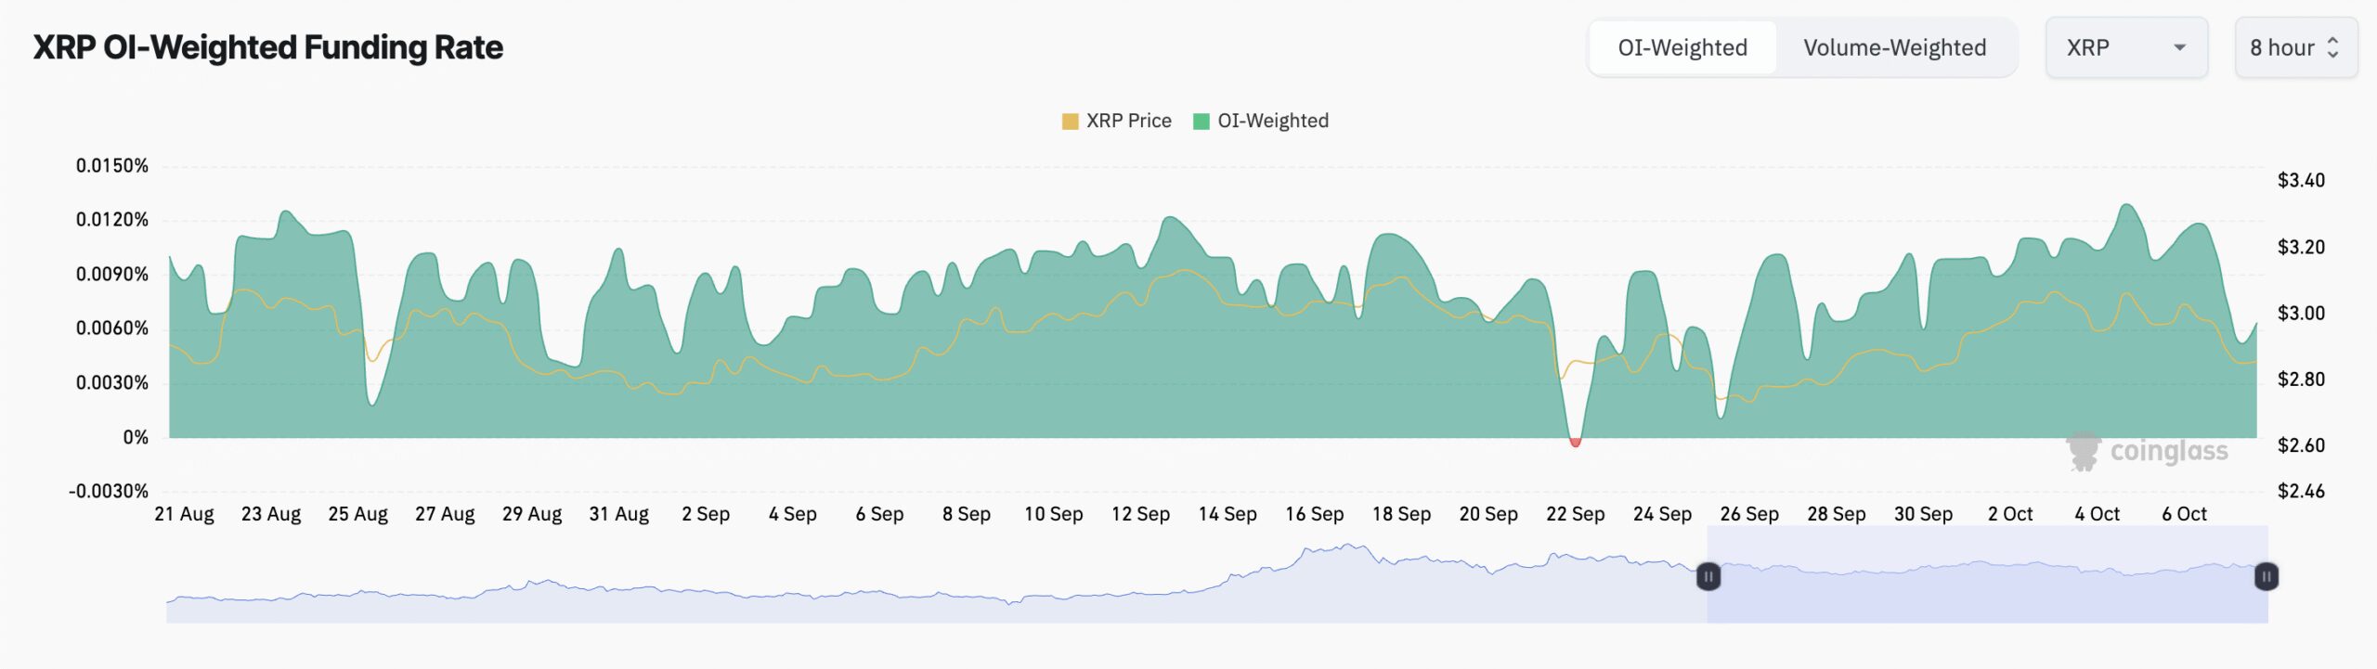The image size is (2377, 669).
Task: Click the left range slider handle
Action: point(1708,576)
